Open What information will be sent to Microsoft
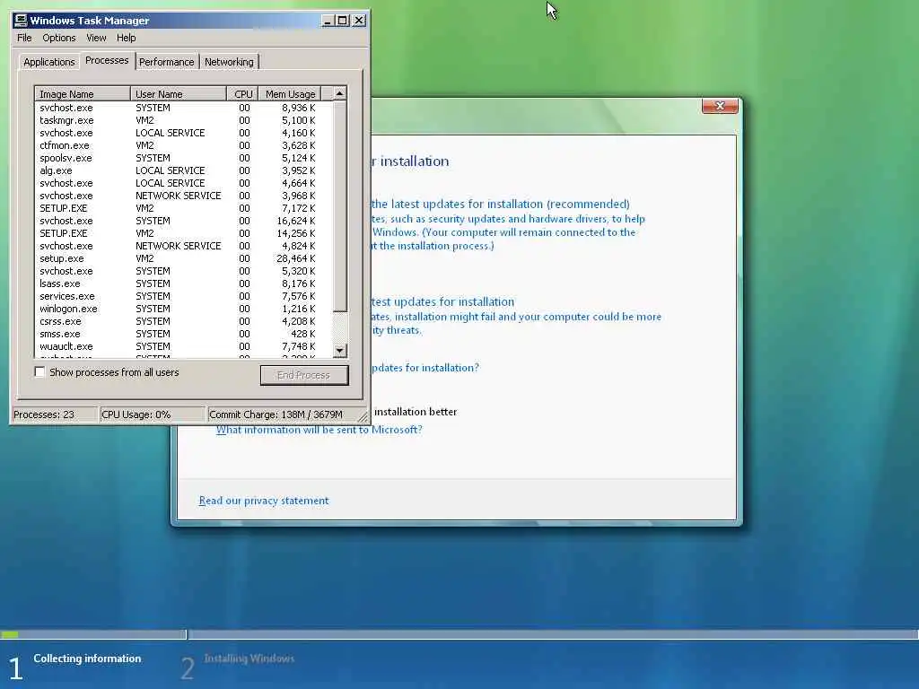 click(x=319, y=430)
